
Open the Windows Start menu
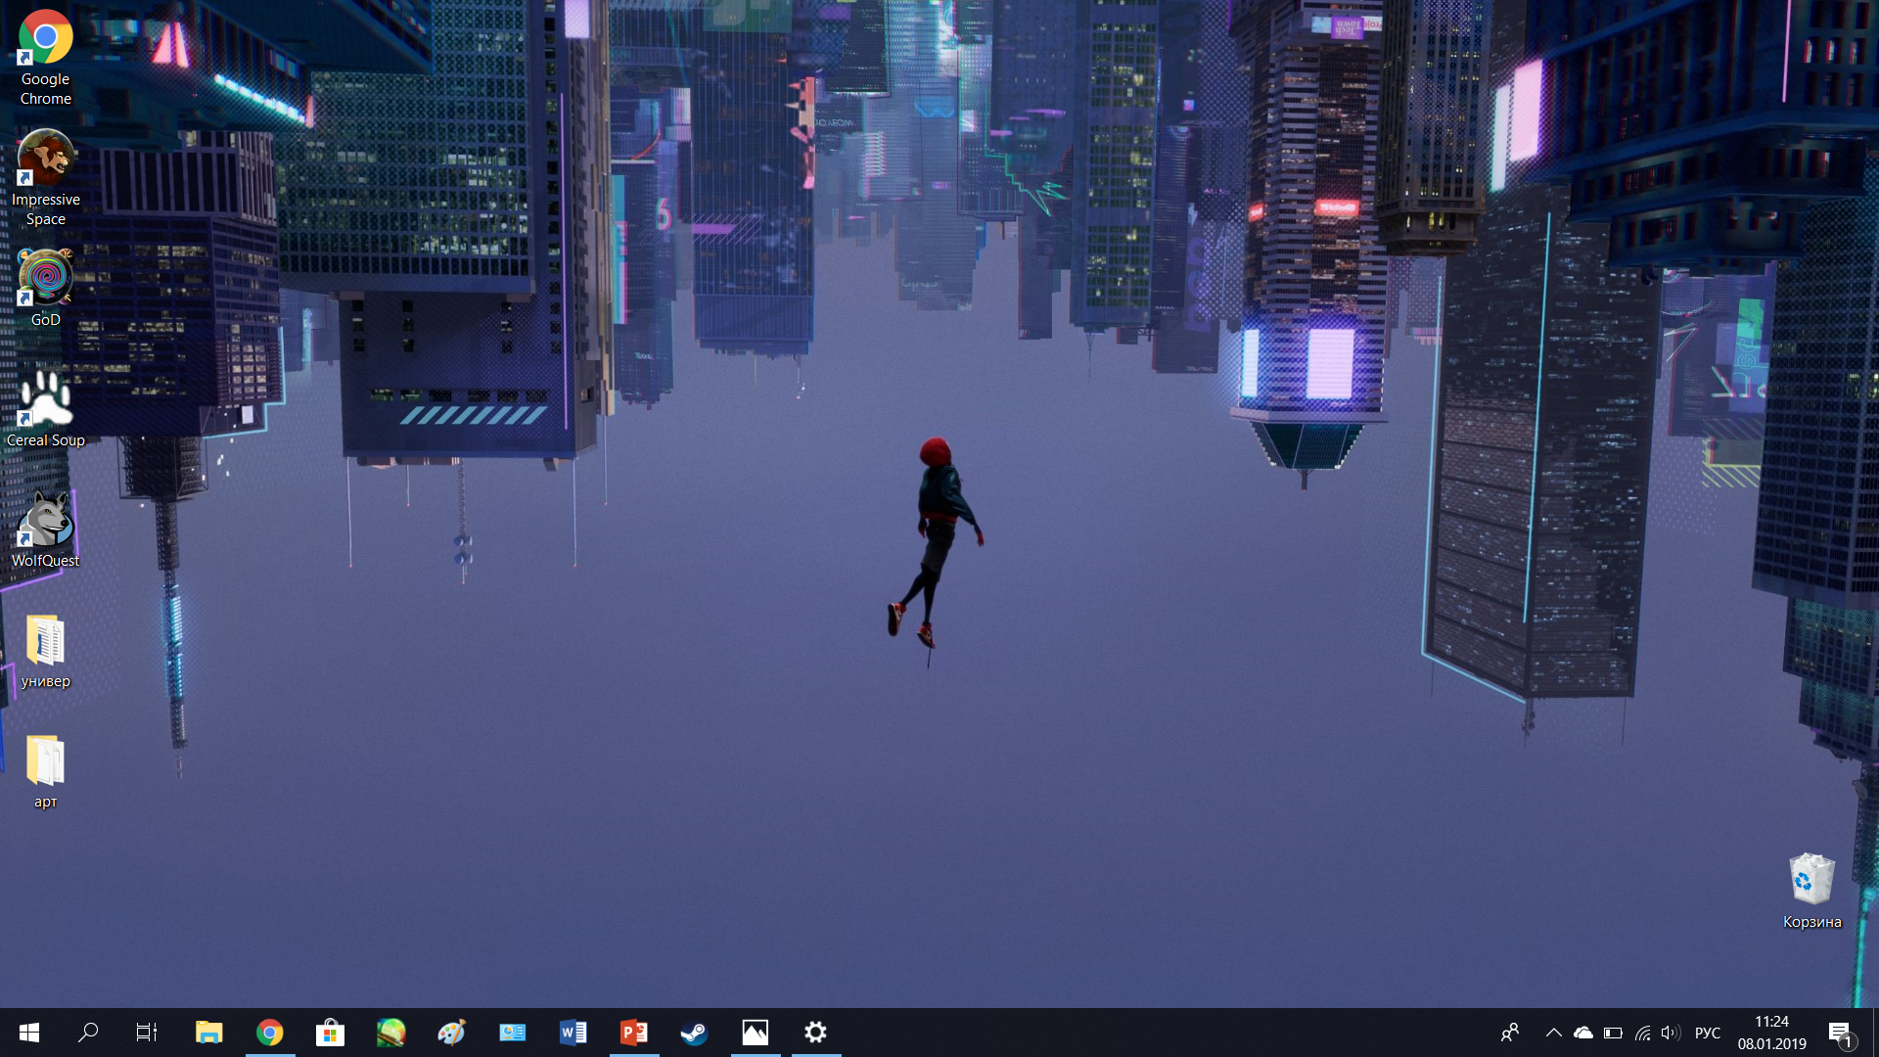pyautogui.click(x=29, y=1033)
